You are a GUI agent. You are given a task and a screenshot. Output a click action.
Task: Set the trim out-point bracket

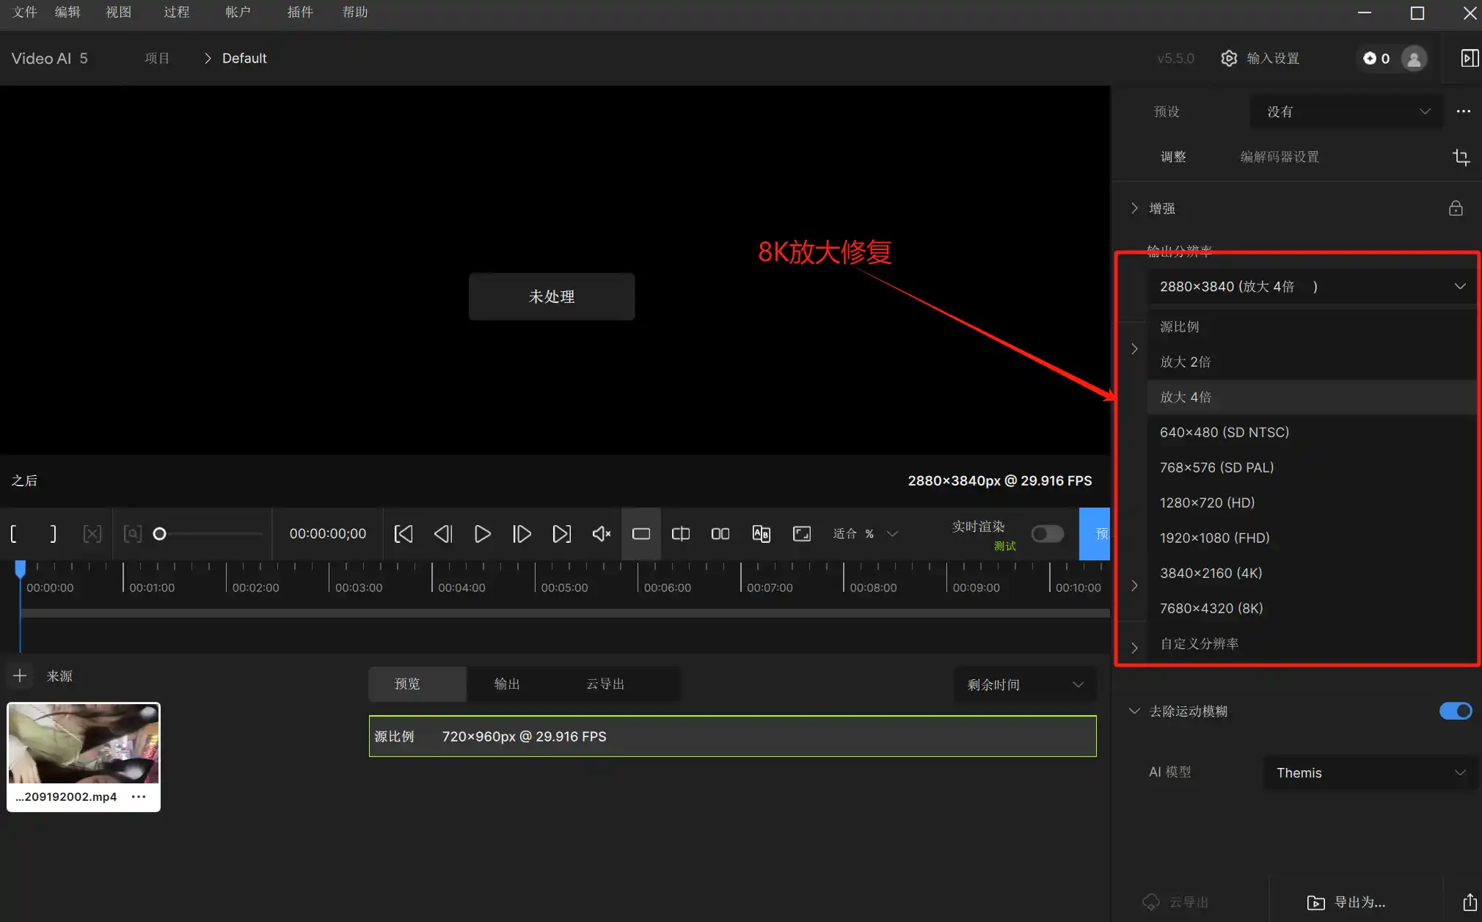pos(53,534)
